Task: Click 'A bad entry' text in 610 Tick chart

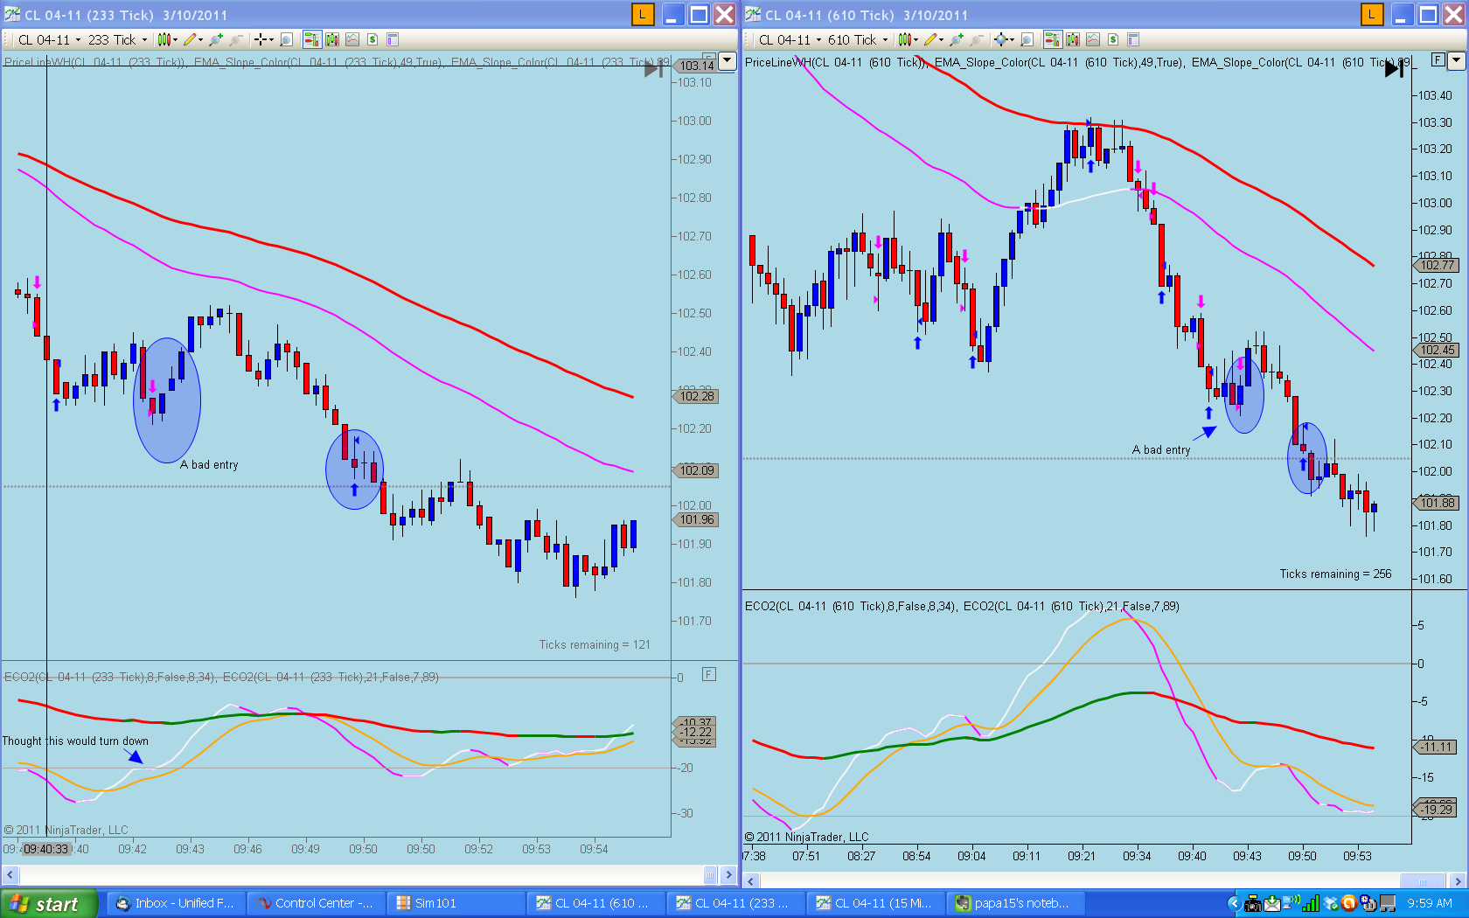Action: point(1161,450)
